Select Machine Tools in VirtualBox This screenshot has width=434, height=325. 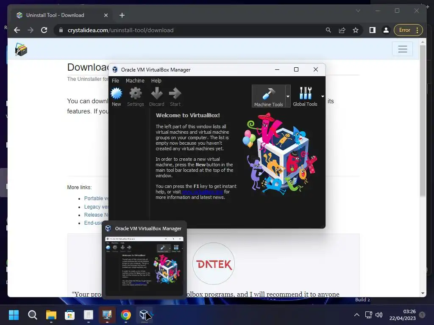(268, 96)
